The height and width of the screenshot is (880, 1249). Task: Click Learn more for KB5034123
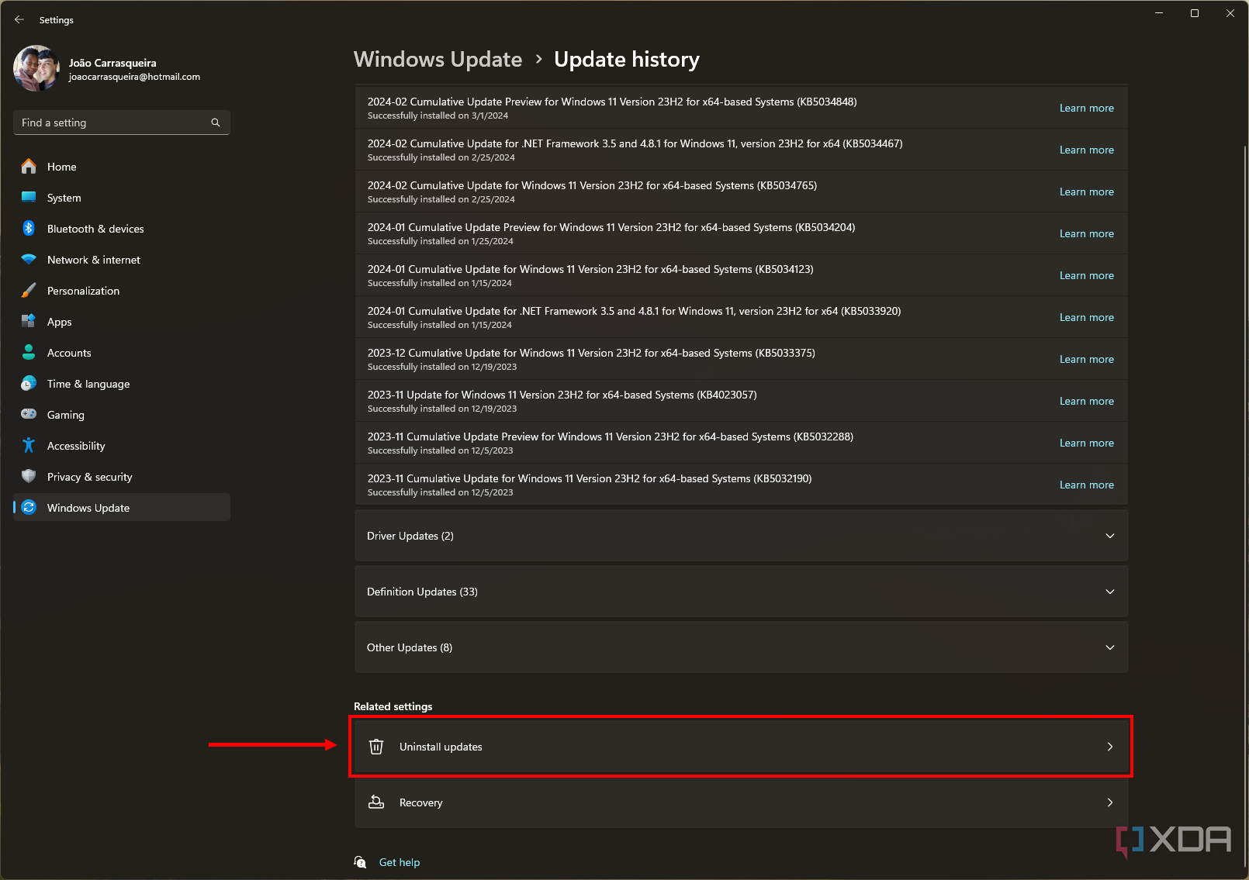point(1086,275)
